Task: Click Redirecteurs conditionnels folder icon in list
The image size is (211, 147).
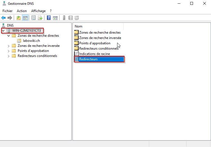Action: point(76,48)
